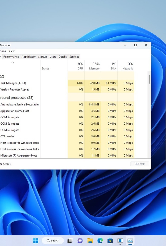Maximize the Task Manager window
166x246 pixels.
pyautogui.click(x=135, y=45)
